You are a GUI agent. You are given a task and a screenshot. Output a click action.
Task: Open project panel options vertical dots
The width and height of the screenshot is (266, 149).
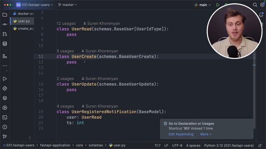[30, 137]
